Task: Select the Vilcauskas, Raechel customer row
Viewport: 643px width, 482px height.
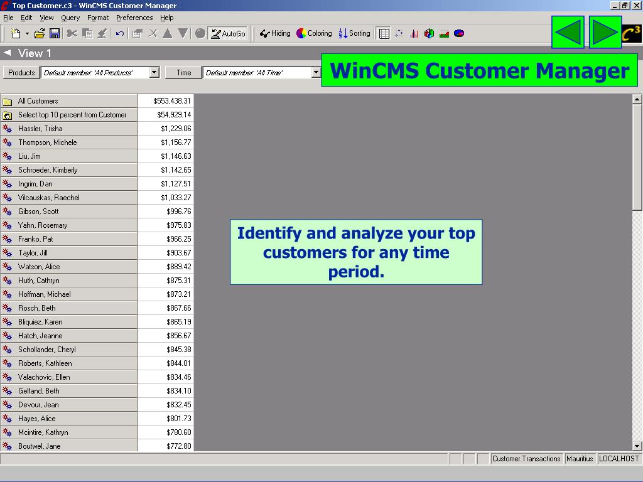Action: (68, 198)
